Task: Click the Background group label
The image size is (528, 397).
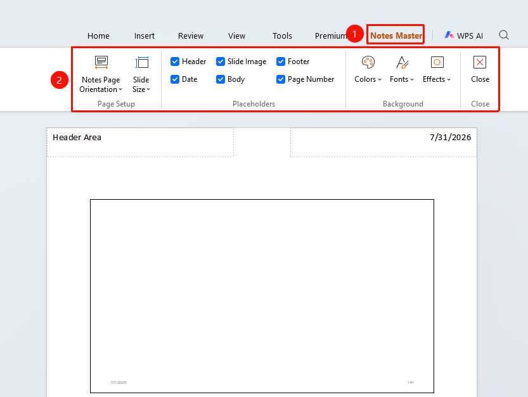Action: tap(403, 104)
